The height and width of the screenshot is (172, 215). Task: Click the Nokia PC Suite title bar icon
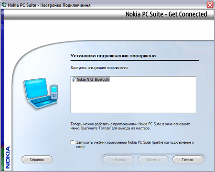click(4, 5)
